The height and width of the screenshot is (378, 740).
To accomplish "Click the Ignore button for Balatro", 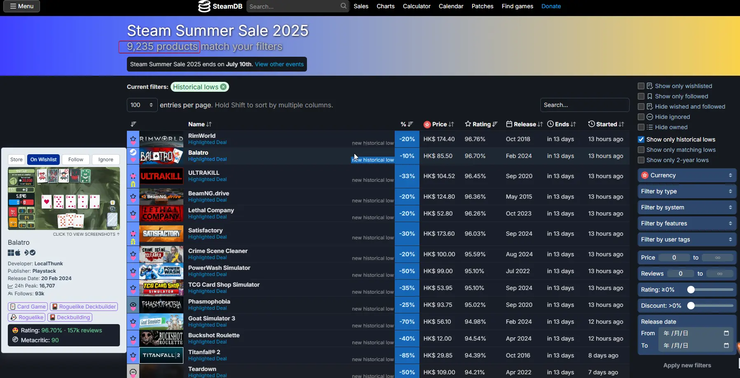I will 106,160.
